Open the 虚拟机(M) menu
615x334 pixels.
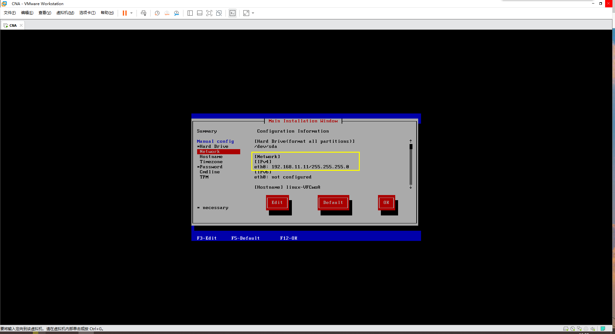[65, 13]
